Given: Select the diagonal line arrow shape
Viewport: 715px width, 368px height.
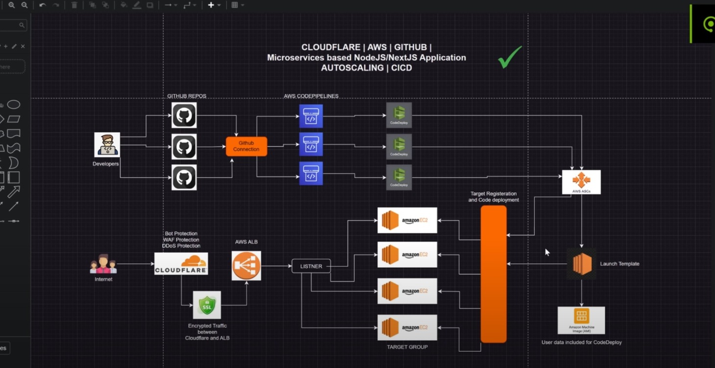Looking at the screenshot, I should [x=14, y=207].
